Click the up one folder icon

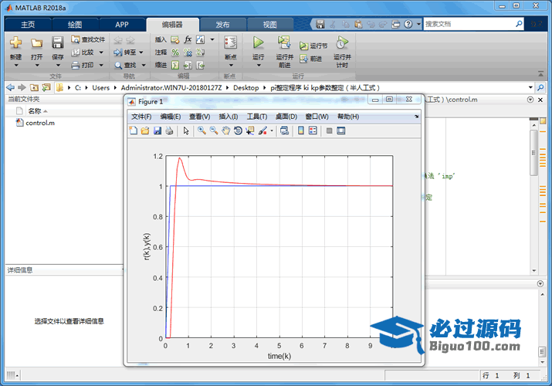[34, 87]
